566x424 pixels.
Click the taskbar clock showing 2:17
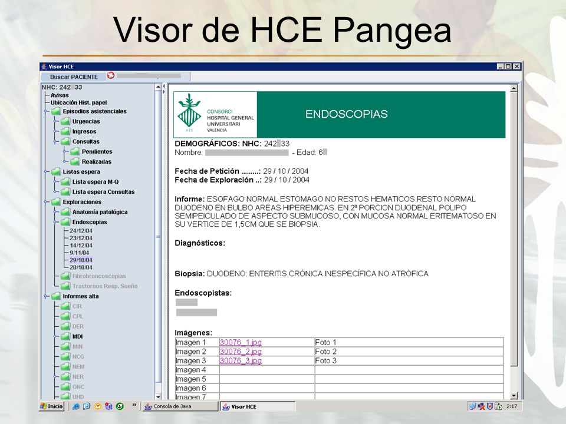(x=512, y=406)
